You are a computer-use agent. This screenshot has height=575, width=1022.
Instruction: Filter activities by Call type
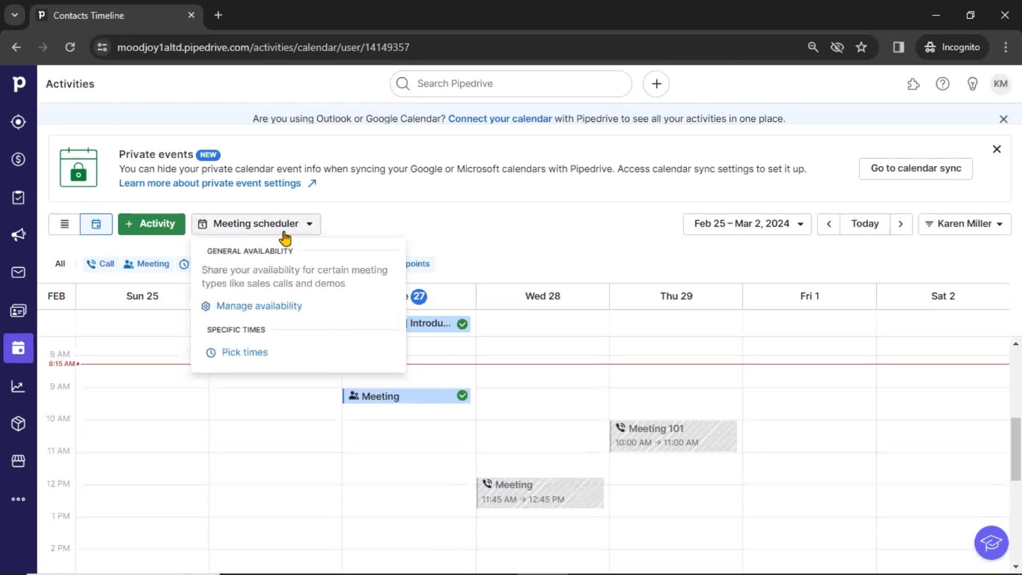pyautogui.click(x=101, y=264)
